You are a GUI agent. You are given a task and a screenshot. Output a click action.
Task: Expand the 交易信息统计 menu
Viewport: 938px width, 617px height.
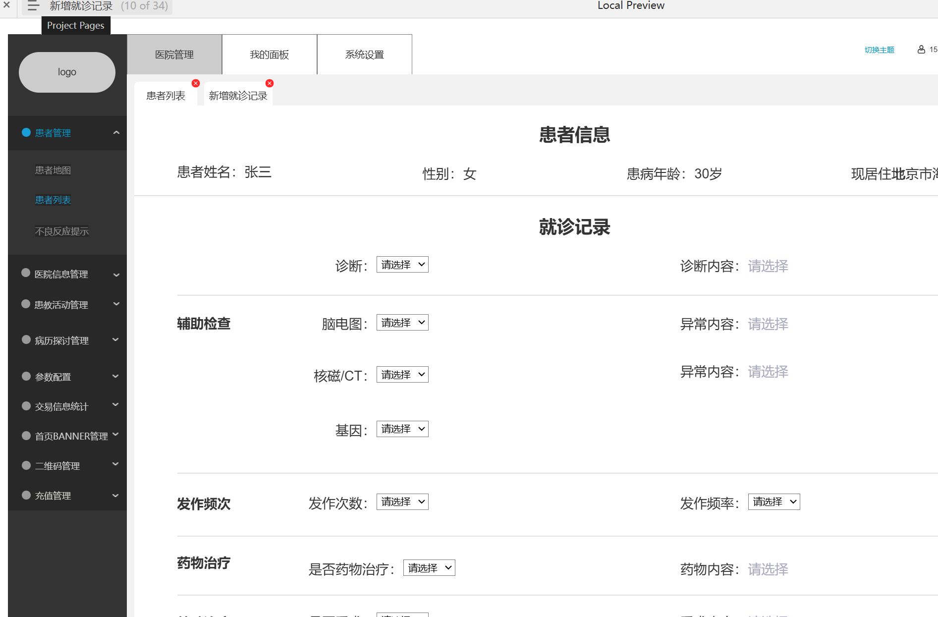coord(116,405)
